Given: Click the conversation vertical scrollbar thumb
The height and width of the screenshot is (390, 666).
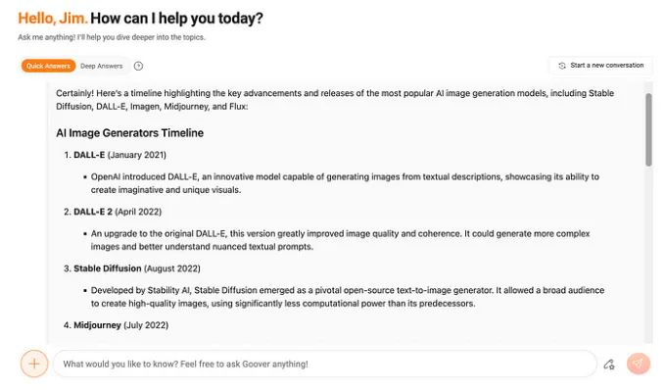Looking at the screenshot, I should pos(648,129).
